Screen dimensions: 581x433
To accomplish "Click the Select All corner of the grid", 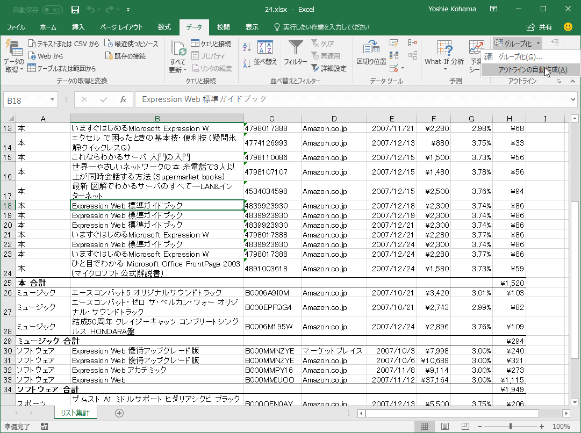I will click(8, 119).
